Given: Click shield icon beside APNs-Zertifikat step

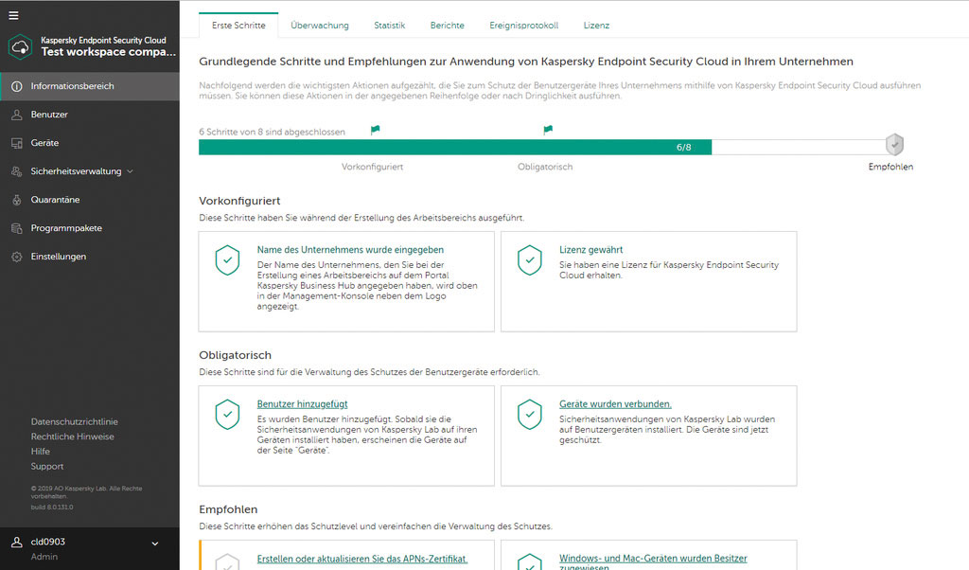Looking at the screenshot, I should (x=227, y=561).
